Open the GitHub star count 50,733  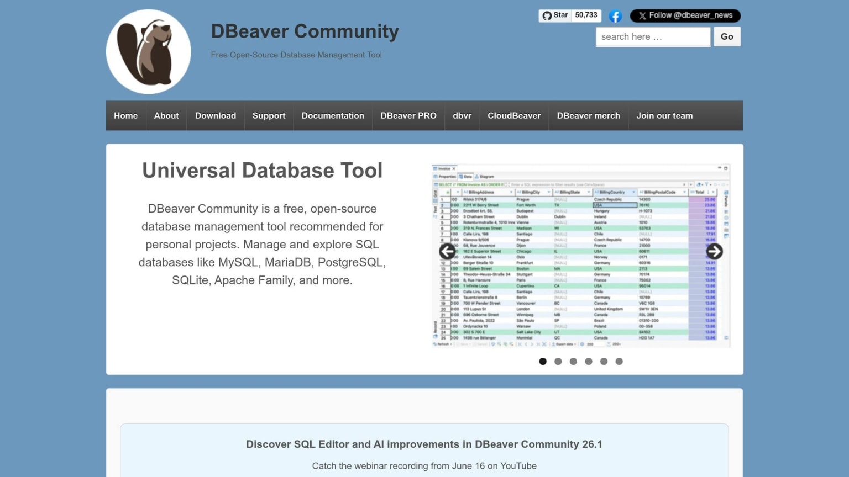click(x=586, y=15)
